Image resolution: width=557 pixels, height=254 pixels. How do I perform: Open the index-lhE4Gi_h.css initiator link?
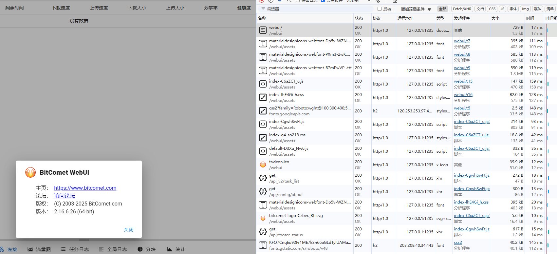[471, 202]
